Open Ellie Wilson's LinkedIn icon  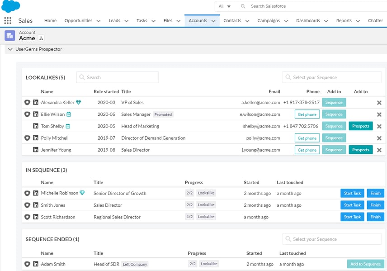(x=36, y=114)
